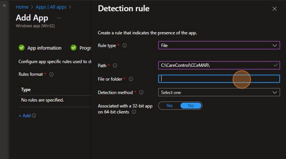Image resolution: width=286 pixels, height=159 pixels.
Task: Close the Detection rule panel
Action: tap(274, 9)
